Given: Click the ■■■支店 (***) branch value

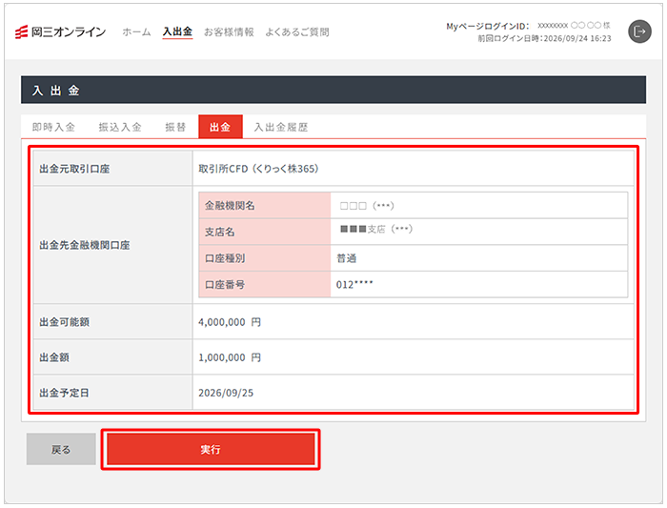Looking at the screenshot, I should point(376,230).
